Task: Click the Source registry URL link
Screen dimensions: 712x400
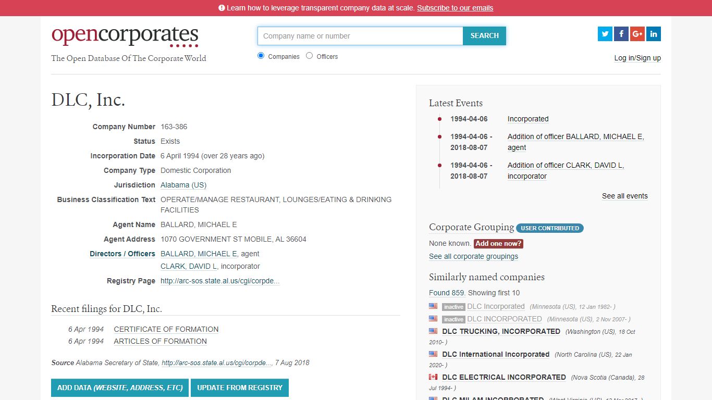Action: [217, 362]
